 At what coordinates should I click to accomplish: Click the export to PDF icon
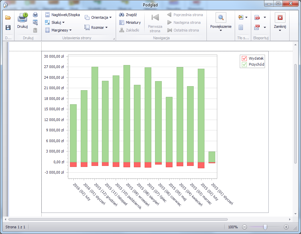(x=257, y=17)
